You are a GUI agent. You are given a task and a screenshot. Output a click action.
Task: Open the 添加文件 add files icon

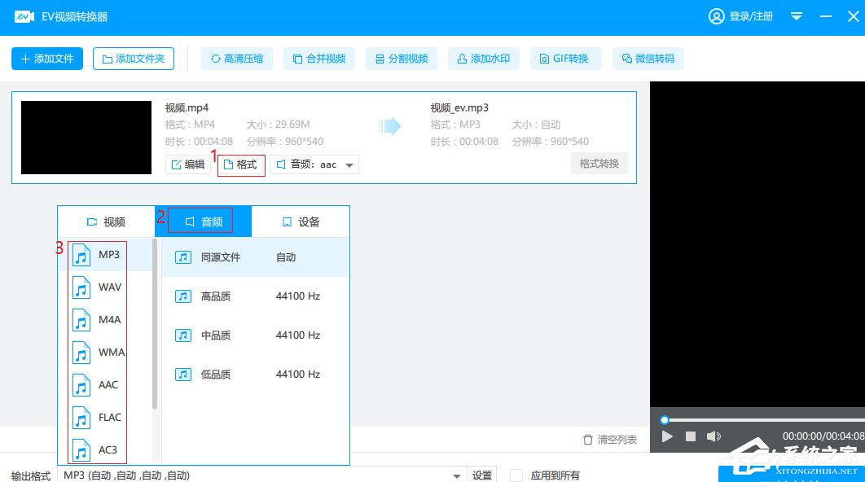(46, 58)
